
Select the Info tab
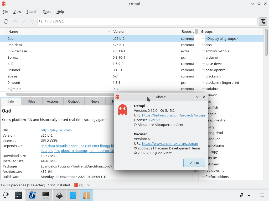click(11, 101)
